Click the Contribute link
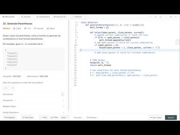180x135 pixels. coord(92,118)
